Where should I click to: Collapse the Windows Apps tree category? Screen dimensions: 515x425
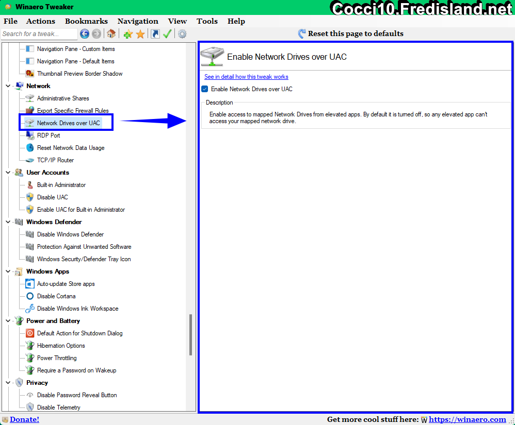(x=8, y=271)
